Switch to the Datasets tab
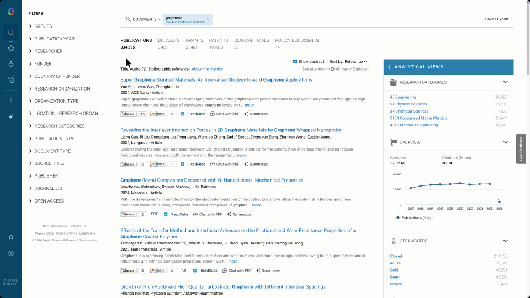This screenshot has height=298, width=530. pos(168,40)
